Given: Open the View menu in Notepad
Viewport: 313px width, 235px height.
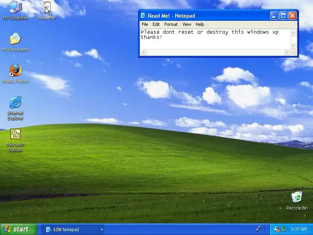Looking at the screenshot, I should click(187, 24).
